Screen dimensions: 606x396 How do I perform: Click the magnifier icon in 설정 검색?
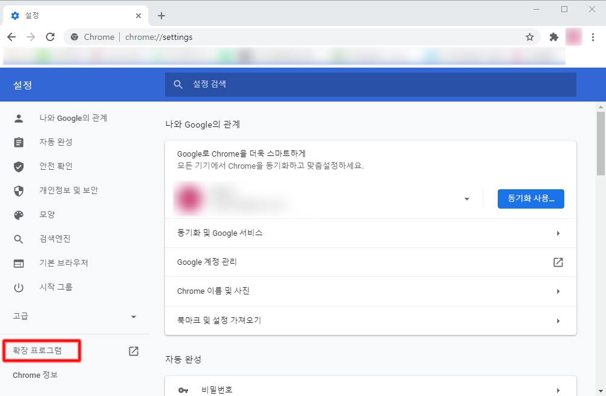(178, 84)
